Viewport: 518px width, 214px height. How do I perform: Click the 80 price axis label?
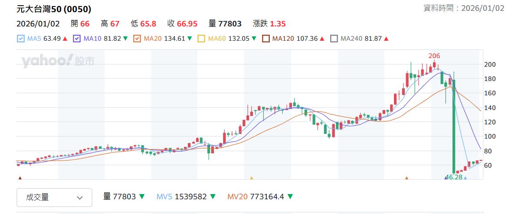[488, 151]
